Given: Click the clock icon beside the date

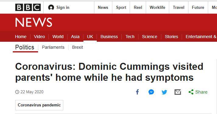Looking at the screenshot, I should [x=17, y=92].
